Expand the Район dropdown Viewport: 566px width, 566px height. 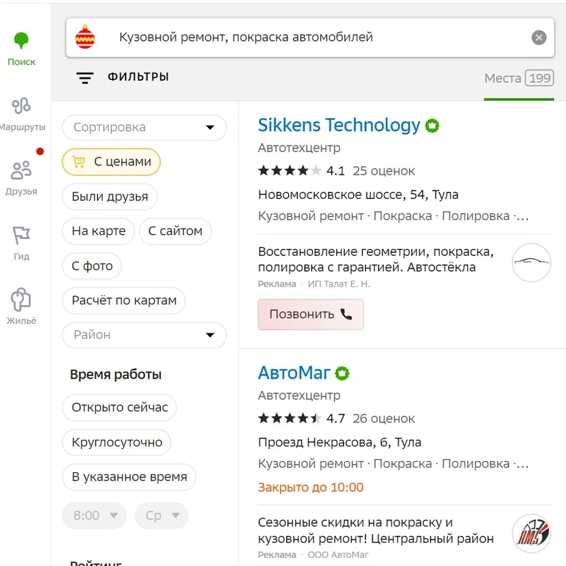coord(144,335)
